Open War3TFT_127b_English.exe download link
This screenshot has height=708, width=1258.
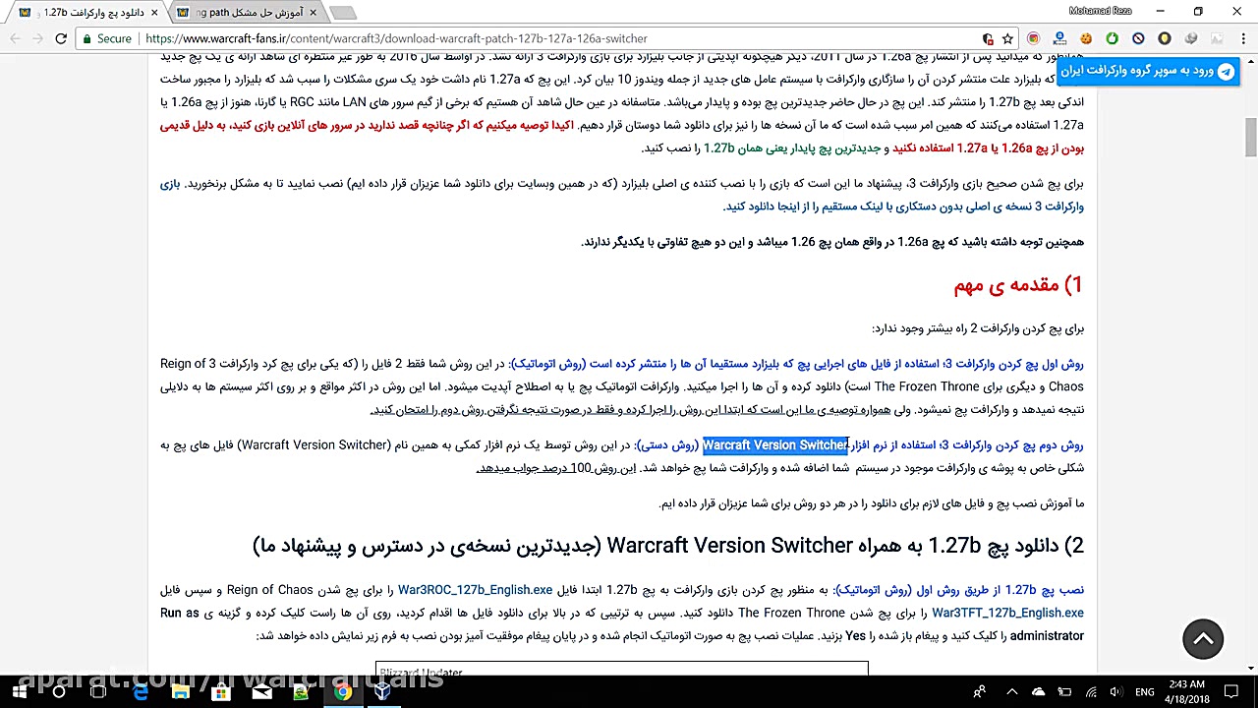[1007, 613]
